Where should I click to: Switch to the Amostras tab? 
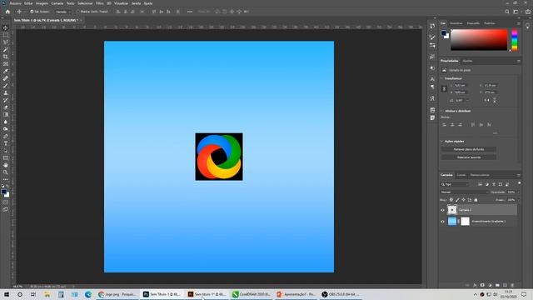click(456, 23)
